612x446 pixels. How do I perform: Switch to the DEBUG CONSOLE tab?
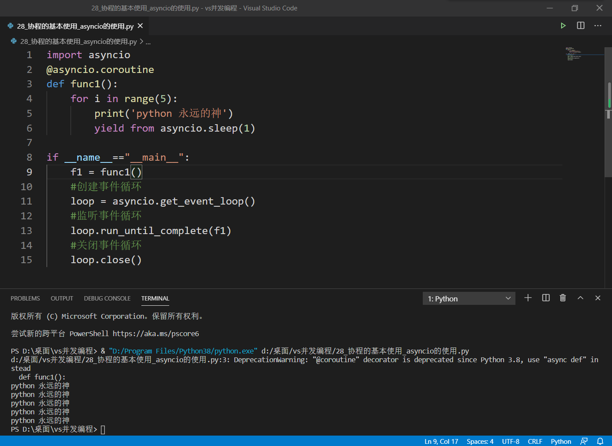tap(107, 298)
